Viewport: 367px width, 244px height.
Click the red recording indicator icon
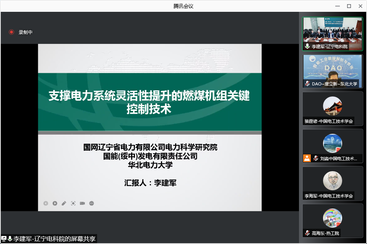coord(11,32)
